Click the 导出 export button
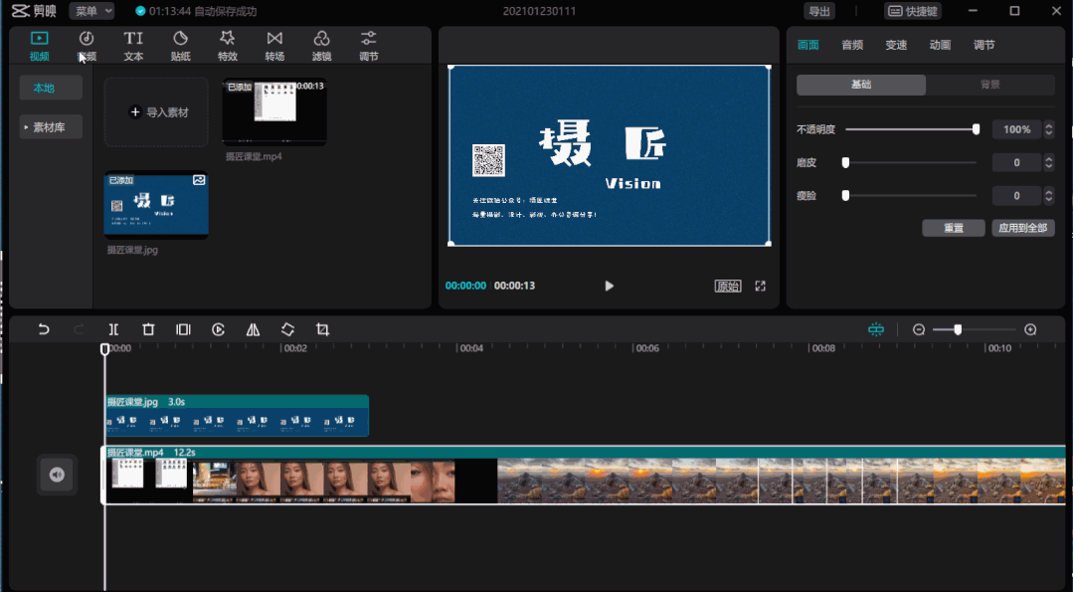 pyautogui.click(x=819, y=11)
